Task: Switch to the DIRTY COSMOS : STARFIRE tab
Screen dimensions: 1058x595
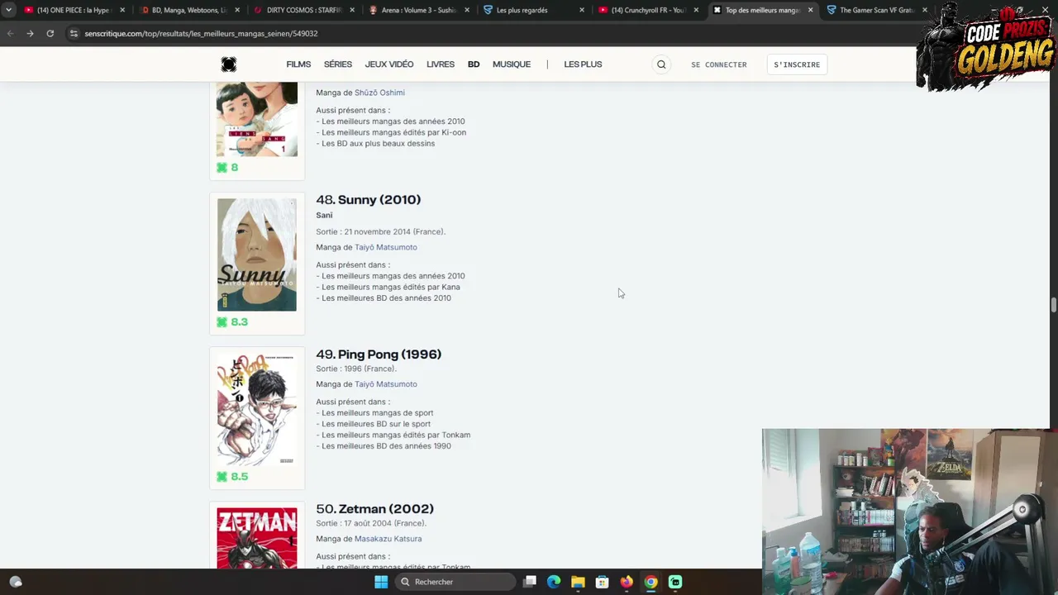Action: click(303, 10)
